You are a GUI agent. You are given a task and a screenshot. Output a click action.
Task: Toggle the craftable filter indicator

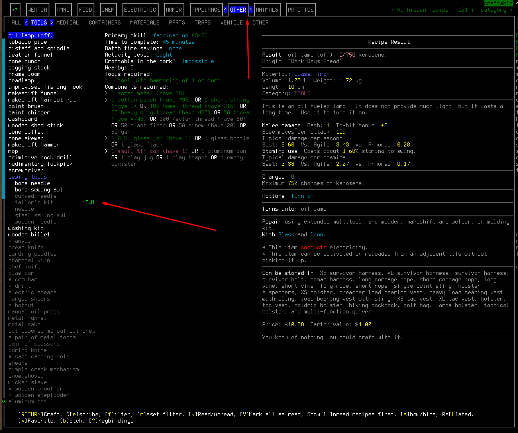click(x=498, y=3)
